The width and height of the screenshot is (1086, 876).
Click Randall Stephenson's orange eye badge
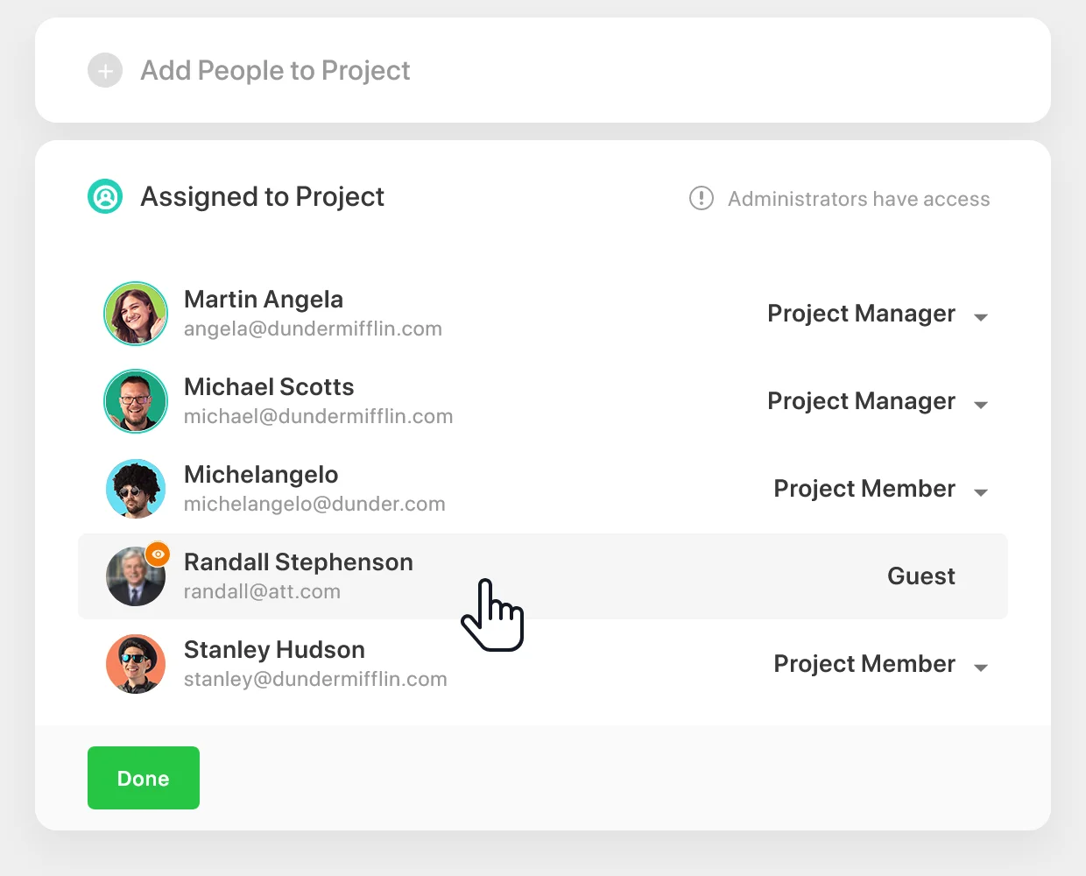coord(158,554)
